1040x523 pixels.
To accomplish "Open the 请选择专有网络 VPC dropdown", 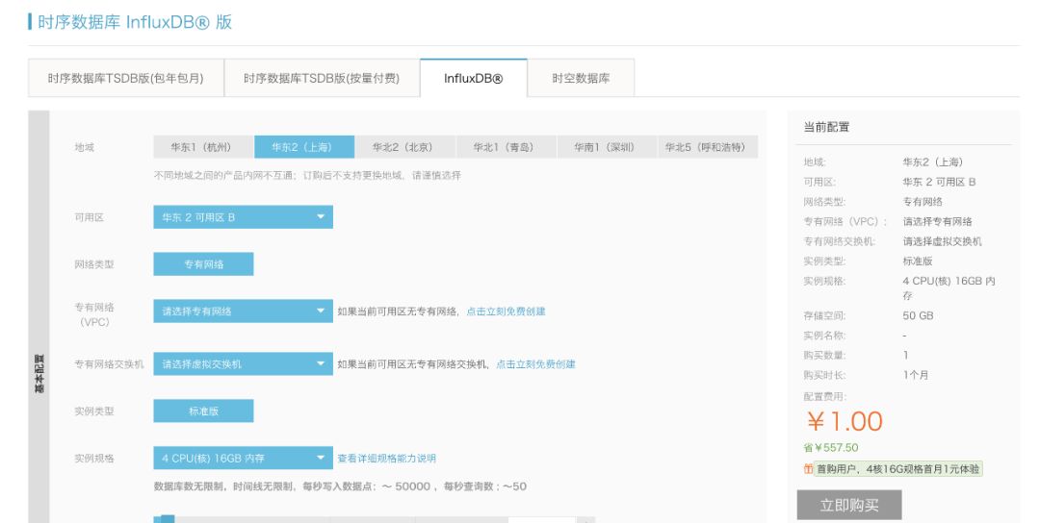I will (244, 311).
